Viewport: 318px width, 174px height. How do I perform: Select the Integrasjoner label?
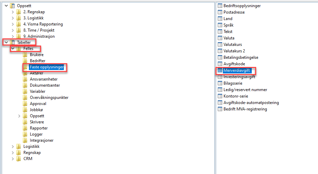pos(41,140)
